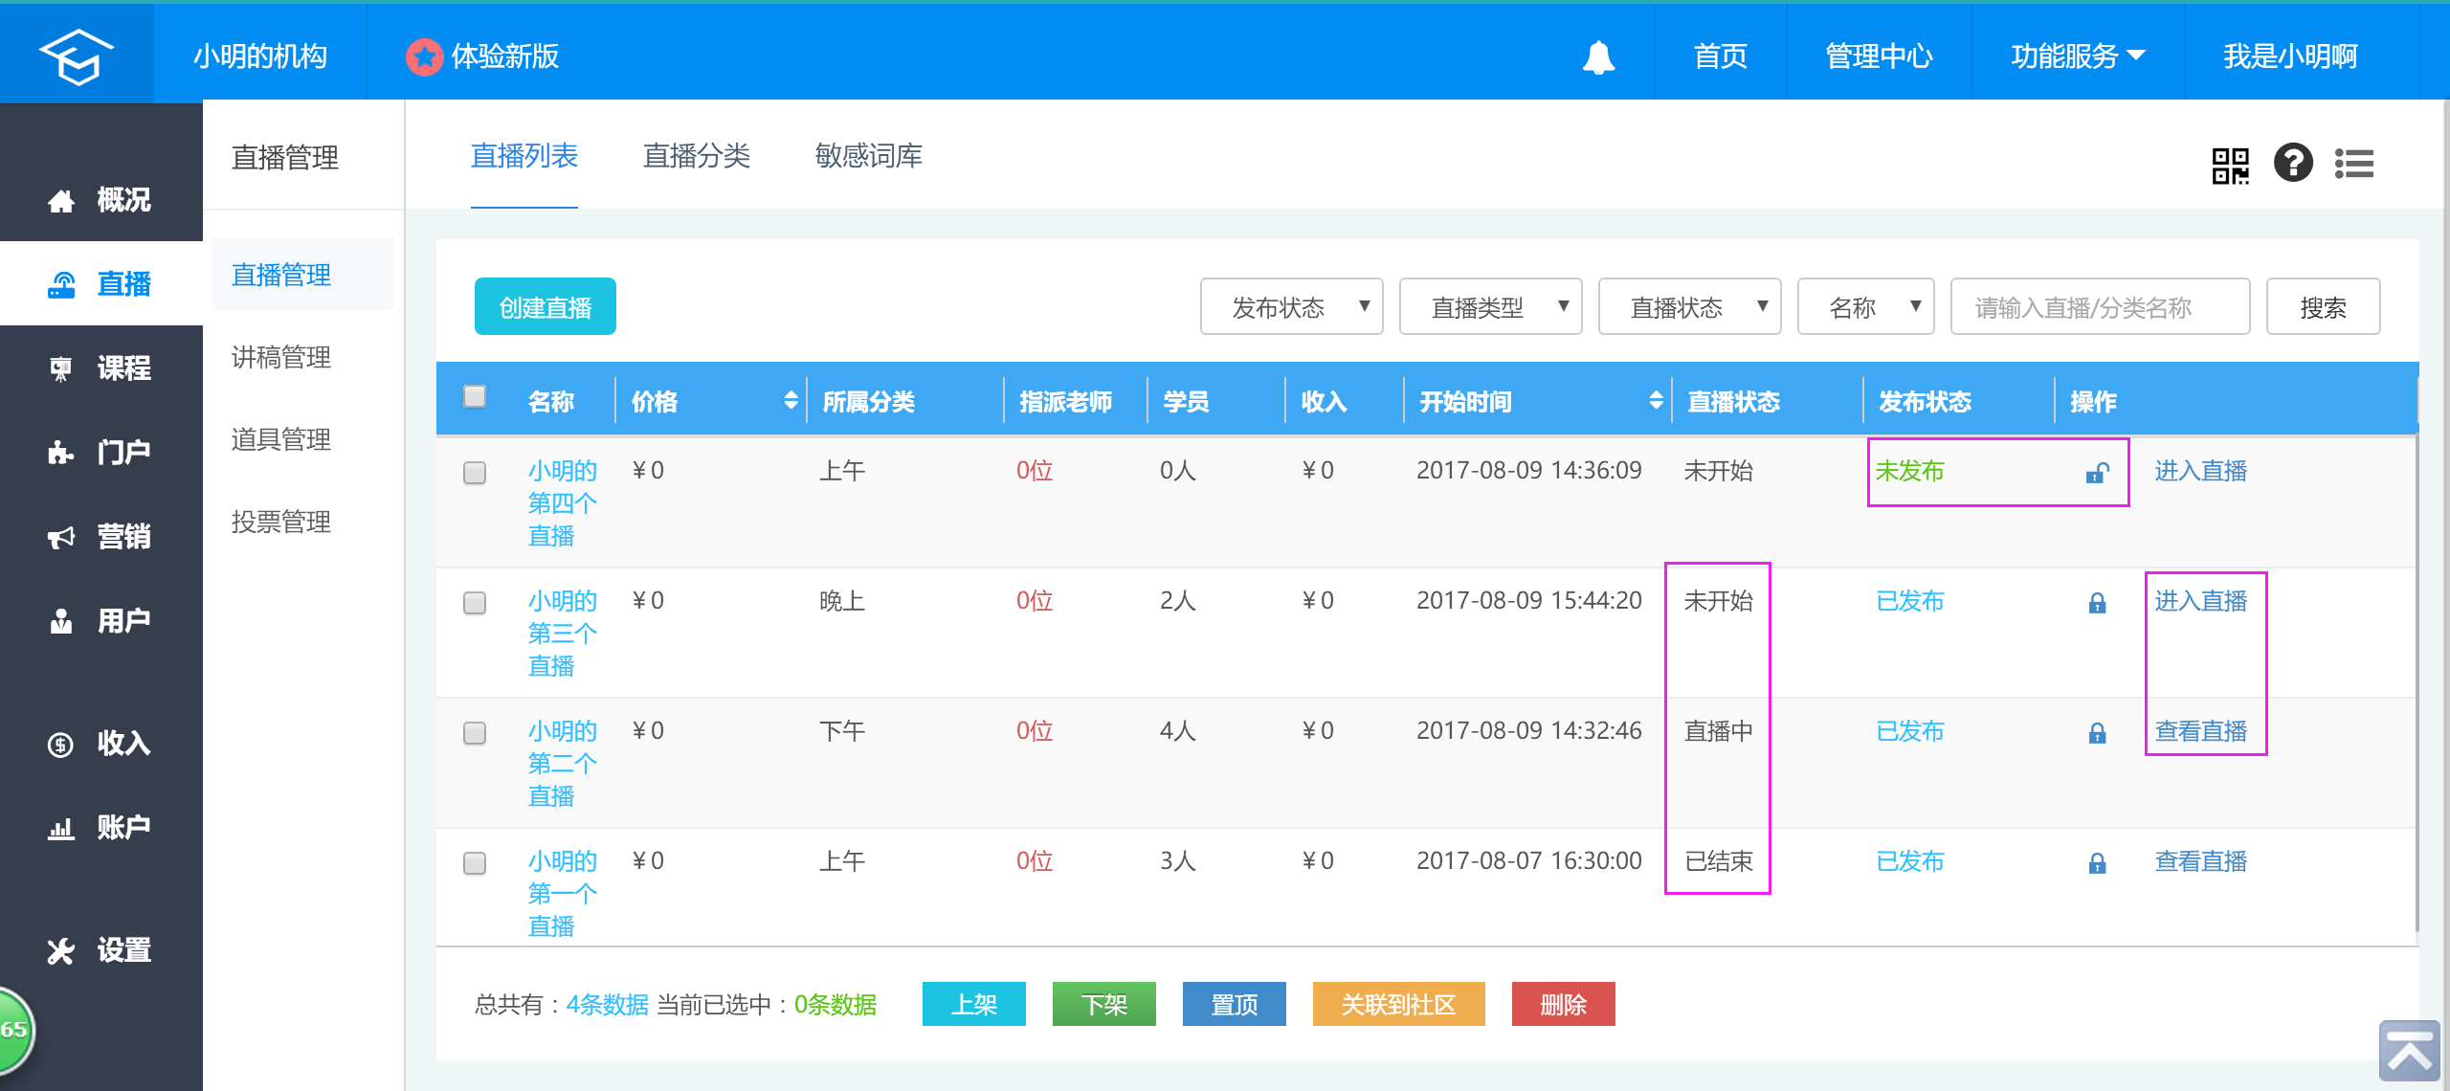The image size is (2450, 1091).
Task: Open 讲稿管理 in the side menu
Action: pyautogui.click(x=281, y=357)
